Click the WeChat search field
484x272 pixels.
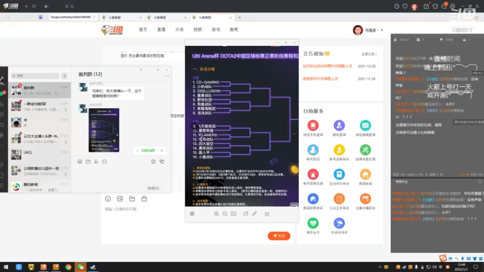pyautogui.click(x=35, y=76)
